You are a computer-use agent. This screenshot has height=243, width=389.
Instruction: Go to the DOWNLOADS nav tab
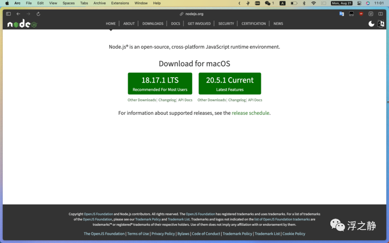coord(153,23)
